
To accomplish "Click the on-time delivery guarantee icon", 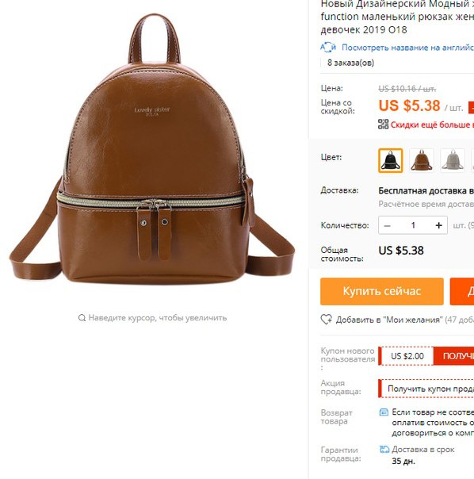I will (x=384, y=450).
